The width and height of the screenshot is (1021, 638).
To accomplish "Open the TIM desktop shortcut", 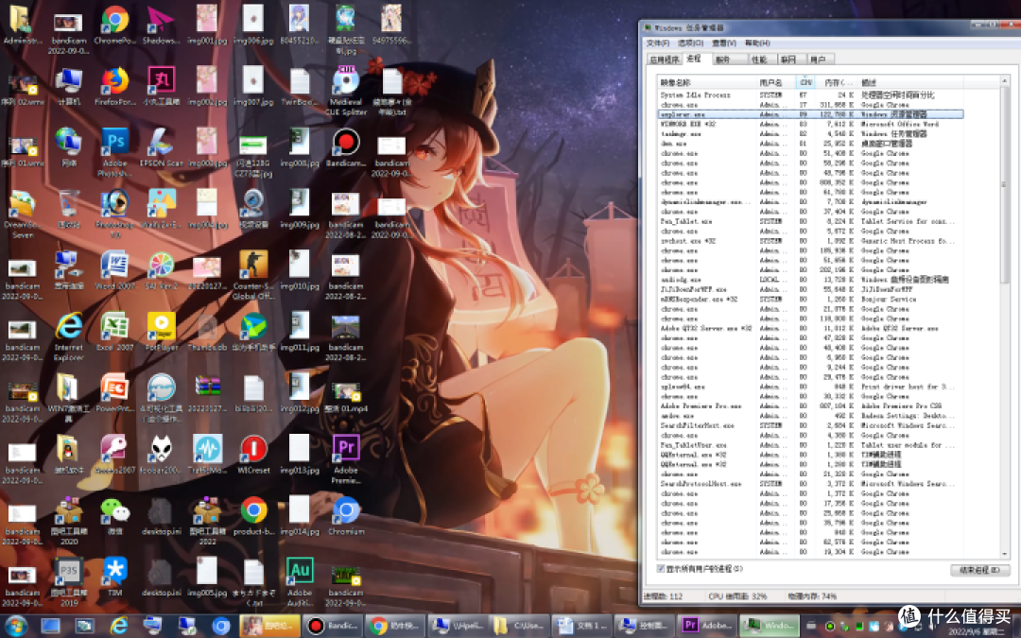I will coord(114,577).
